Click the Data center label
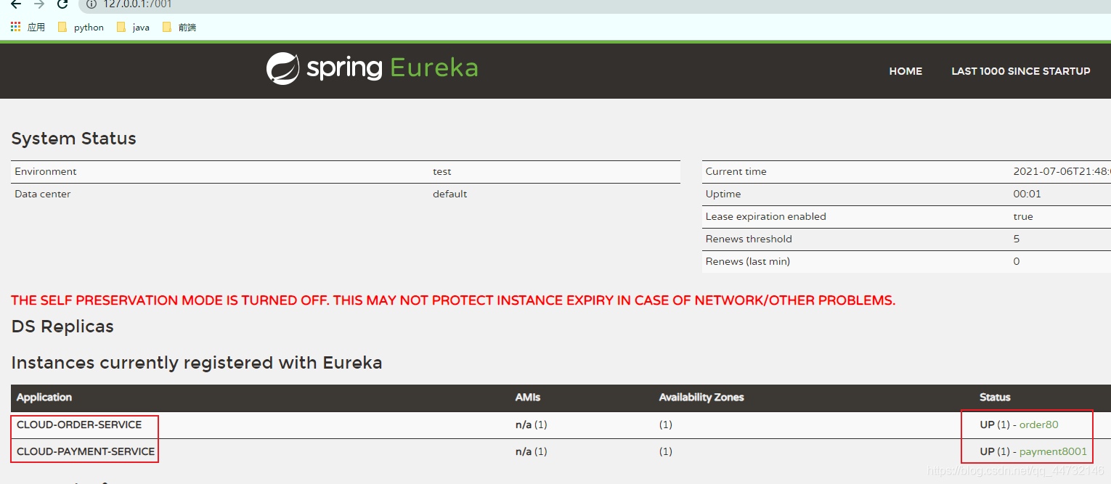This screenshot has height=484, width=1111. [43, 194]
